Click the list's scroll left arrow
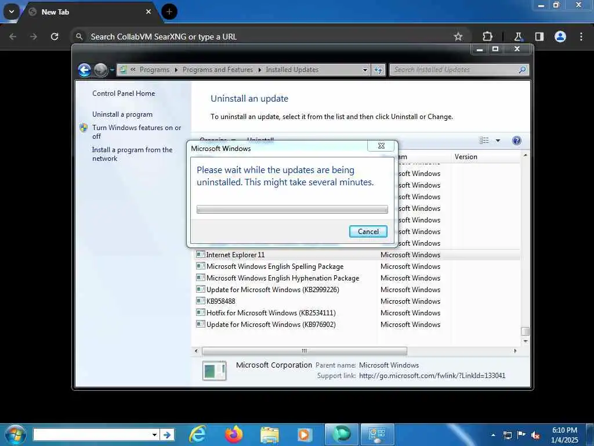Image resolution: width=594 pixels, height=446 pixels. 196,351
